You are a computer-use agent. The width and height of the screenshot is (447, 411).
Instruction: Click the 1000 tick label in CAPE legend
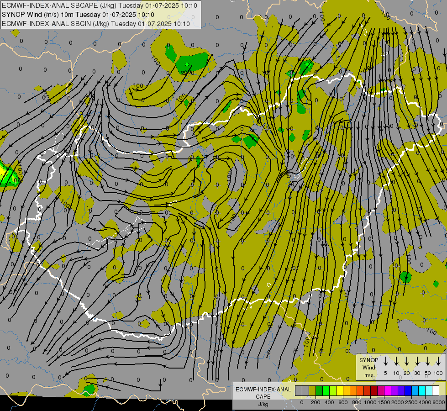[370, 402]
